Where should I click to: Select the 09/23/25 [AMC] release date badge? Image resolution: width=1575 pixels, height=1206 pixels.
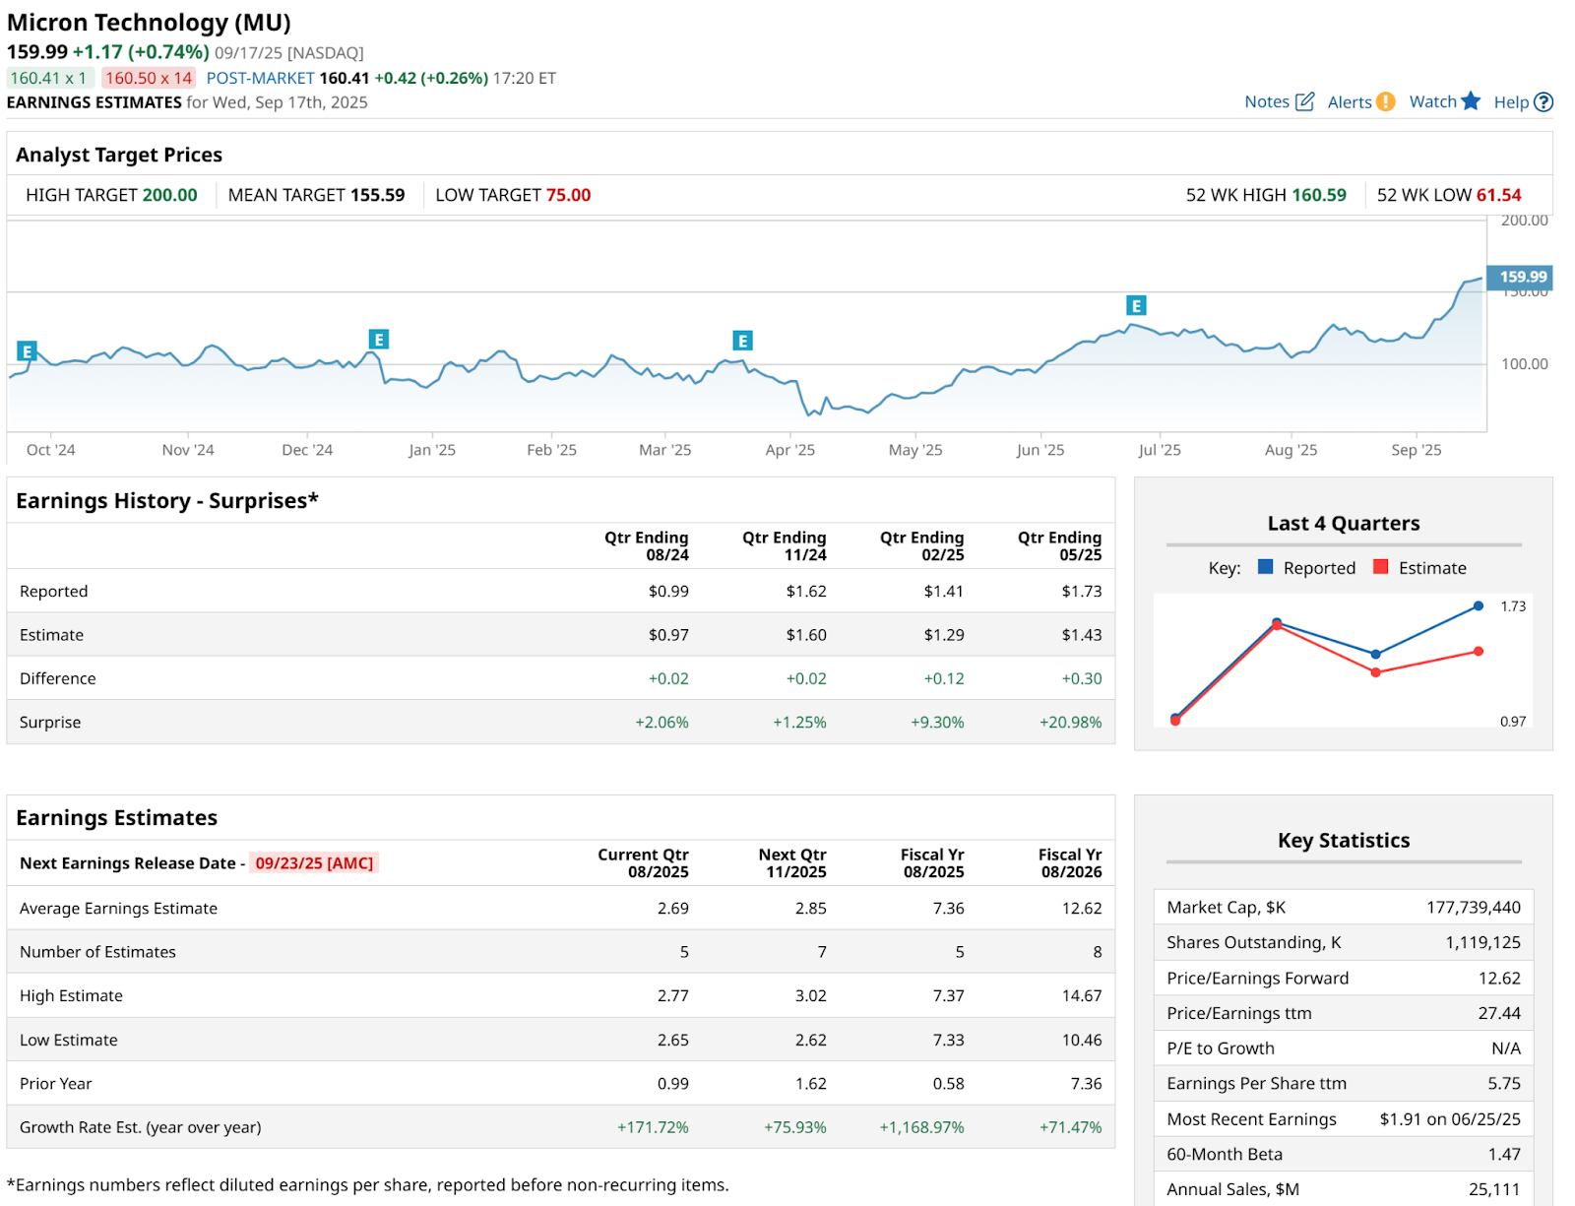pos(314,863)
